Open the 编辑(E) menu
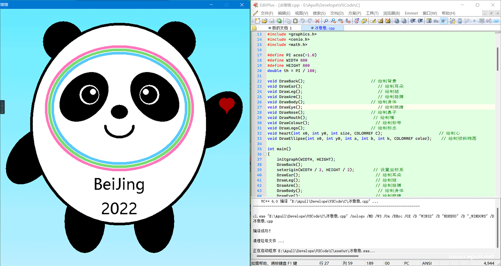501x266 pixels. pyautogui.click(x=284, y=13)
